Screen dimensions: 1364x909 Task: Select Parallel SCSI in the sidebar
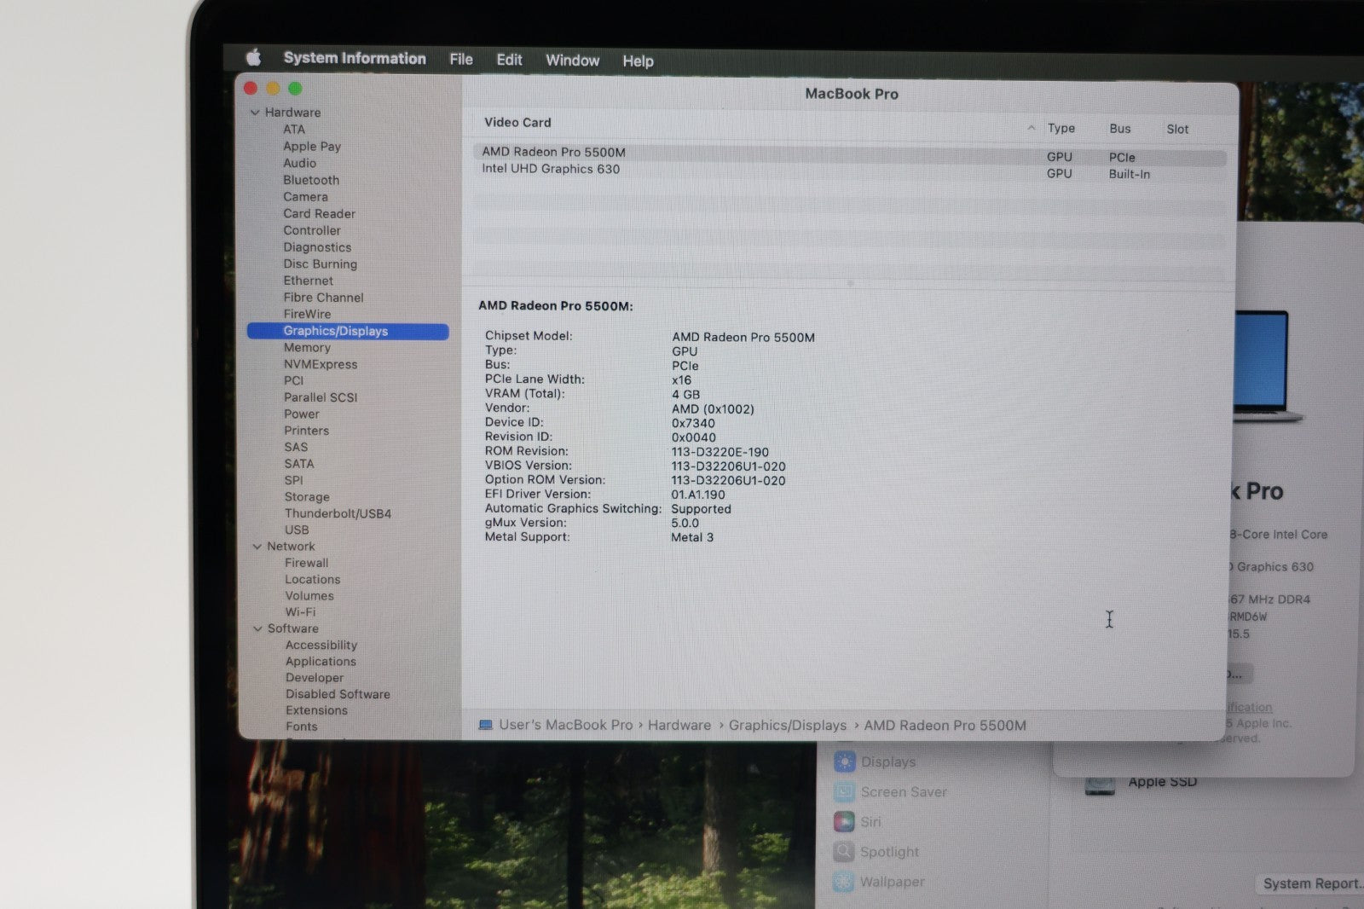[321, 397]
